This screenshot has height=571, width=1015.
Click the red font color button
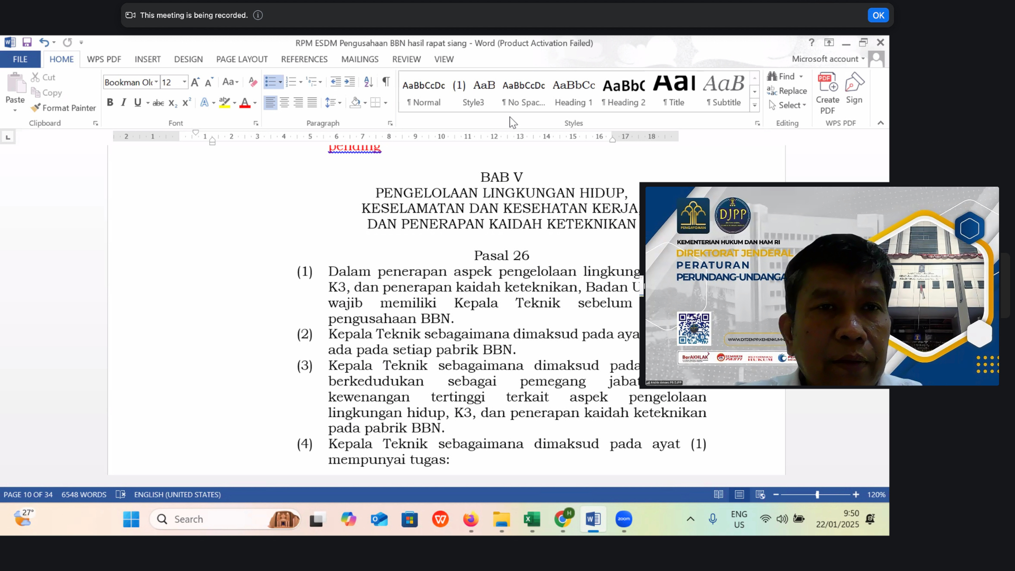pyautogui.click(x=245, y=103)
